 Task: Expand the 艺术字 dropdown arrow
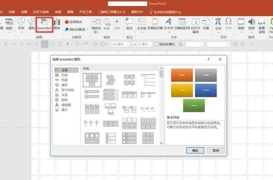click(x=169, y=32)
